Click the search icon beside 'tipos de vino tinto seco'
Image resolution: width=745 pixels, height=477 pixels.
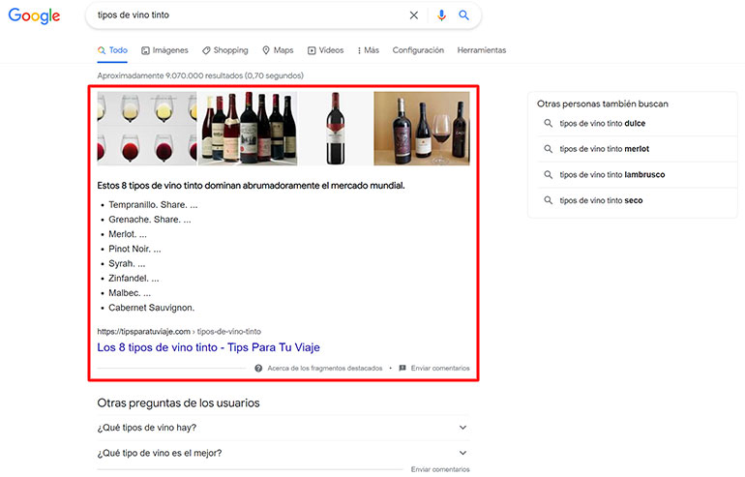click(x=548, y=201)
